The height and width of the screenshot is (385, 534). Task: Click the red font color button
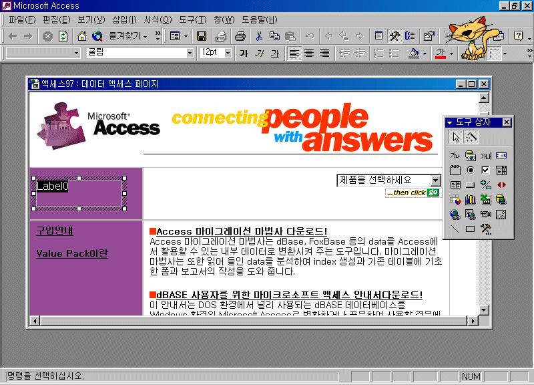[x=441, y=53]
